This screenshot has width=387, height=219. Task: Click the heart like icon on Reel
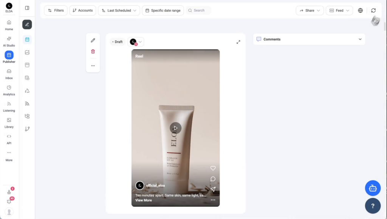[x=213, y=168]
